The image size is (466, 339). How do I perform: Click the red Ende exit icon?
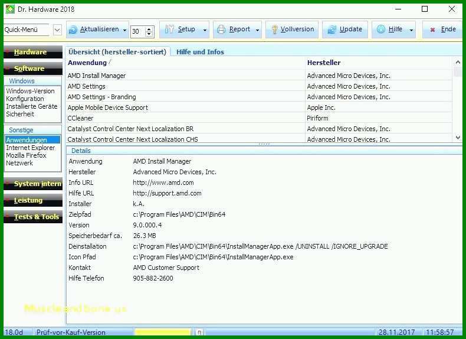(433, 30)
